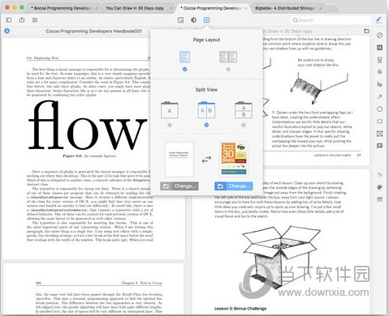This screenshot has width=389, height=316.
Task: Click blue Change button for right document
Action: 234,186
